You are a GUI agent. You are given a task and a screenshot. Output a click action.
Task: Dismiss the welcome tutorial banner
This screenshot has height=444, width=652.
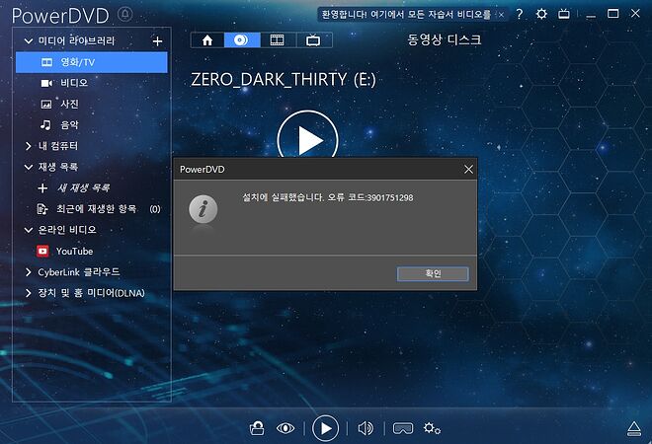pos(502,15)
